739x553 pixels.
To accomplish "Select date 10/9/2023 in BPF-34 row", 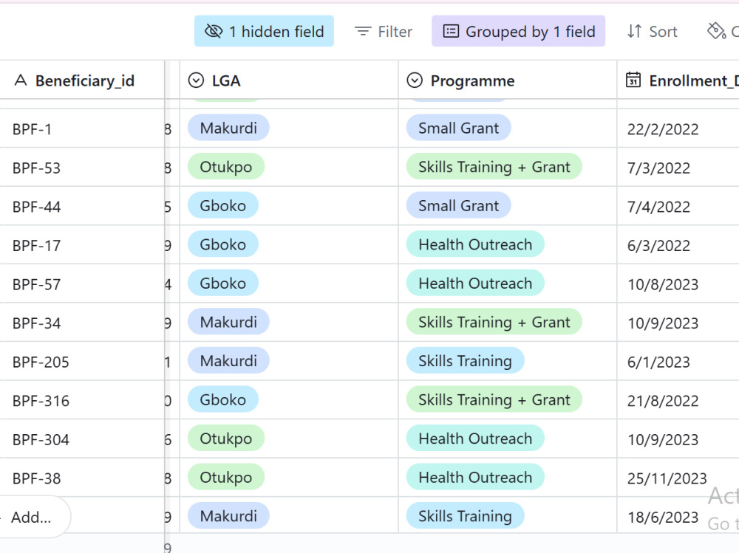I will (x=663, y=323).
